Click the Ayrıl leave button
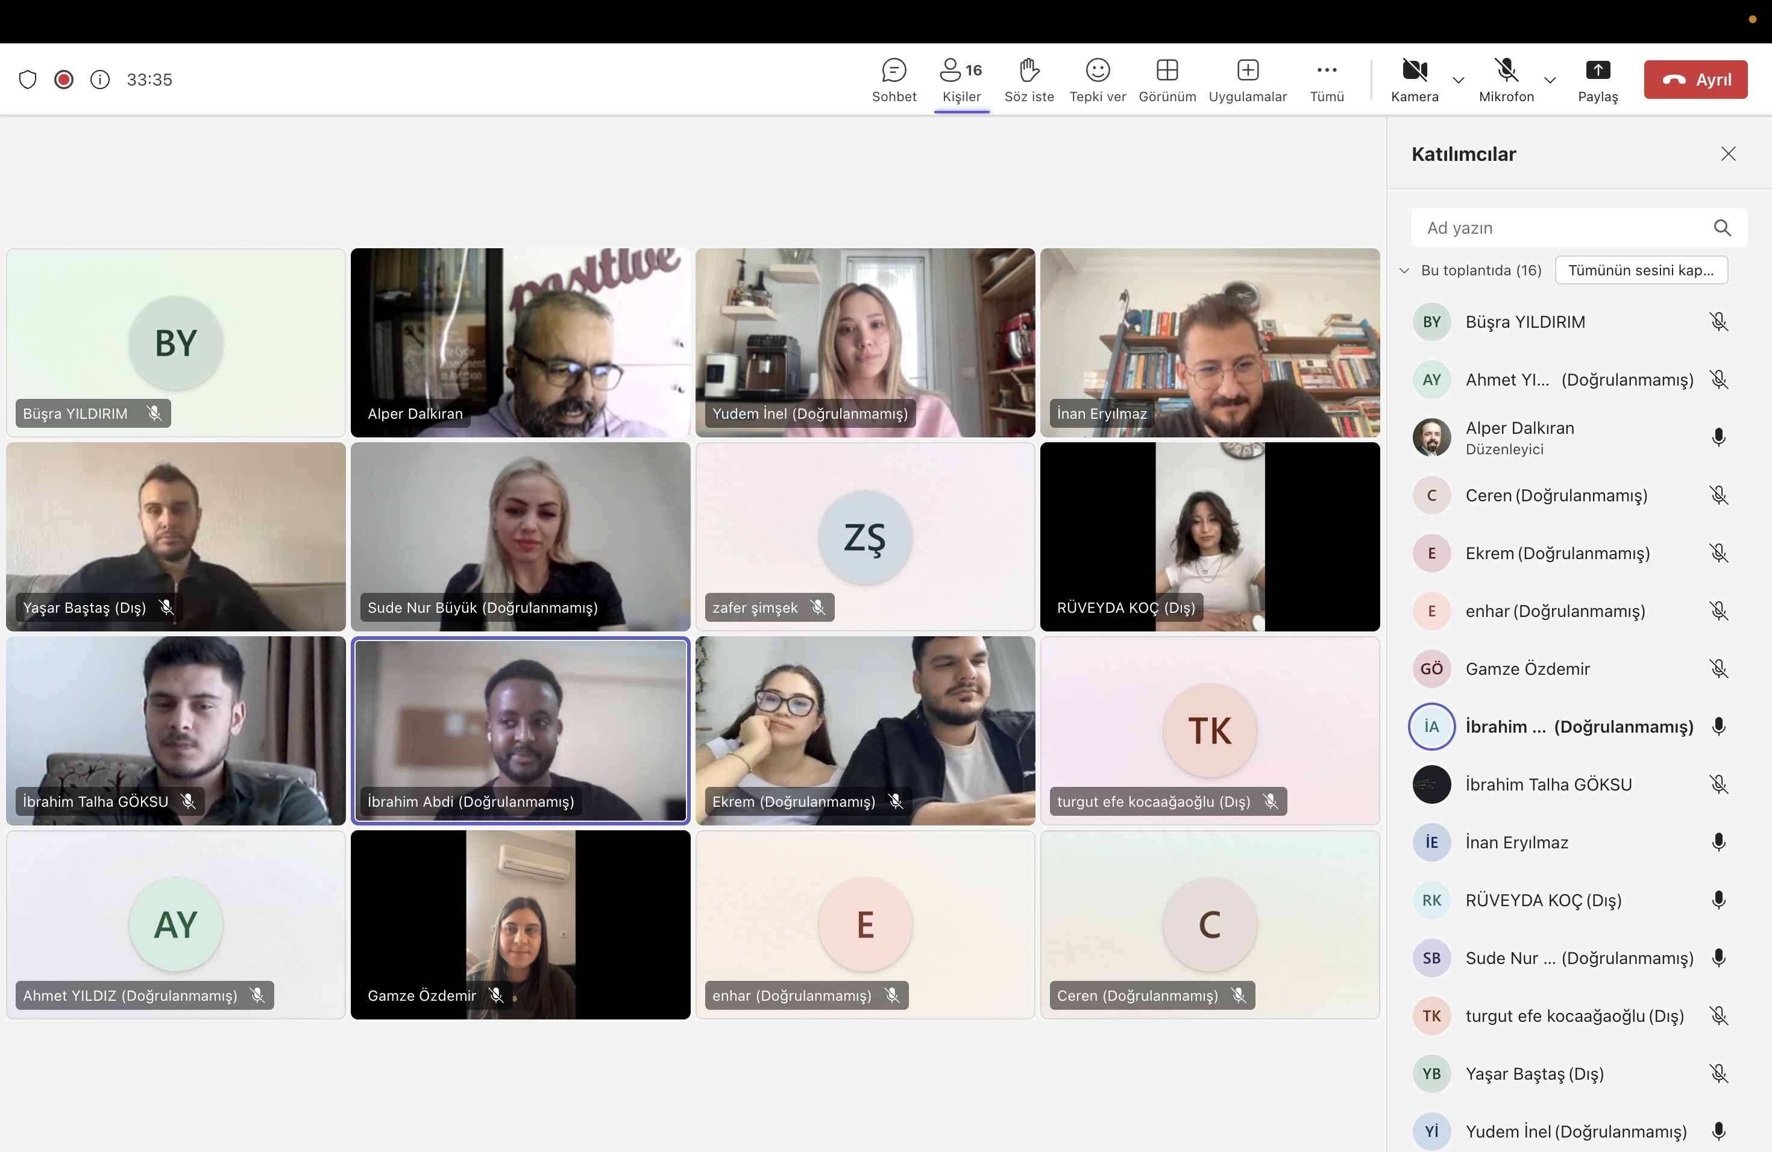Viewport: 1772px width, 1152px height. click(x=1695, y=80)
